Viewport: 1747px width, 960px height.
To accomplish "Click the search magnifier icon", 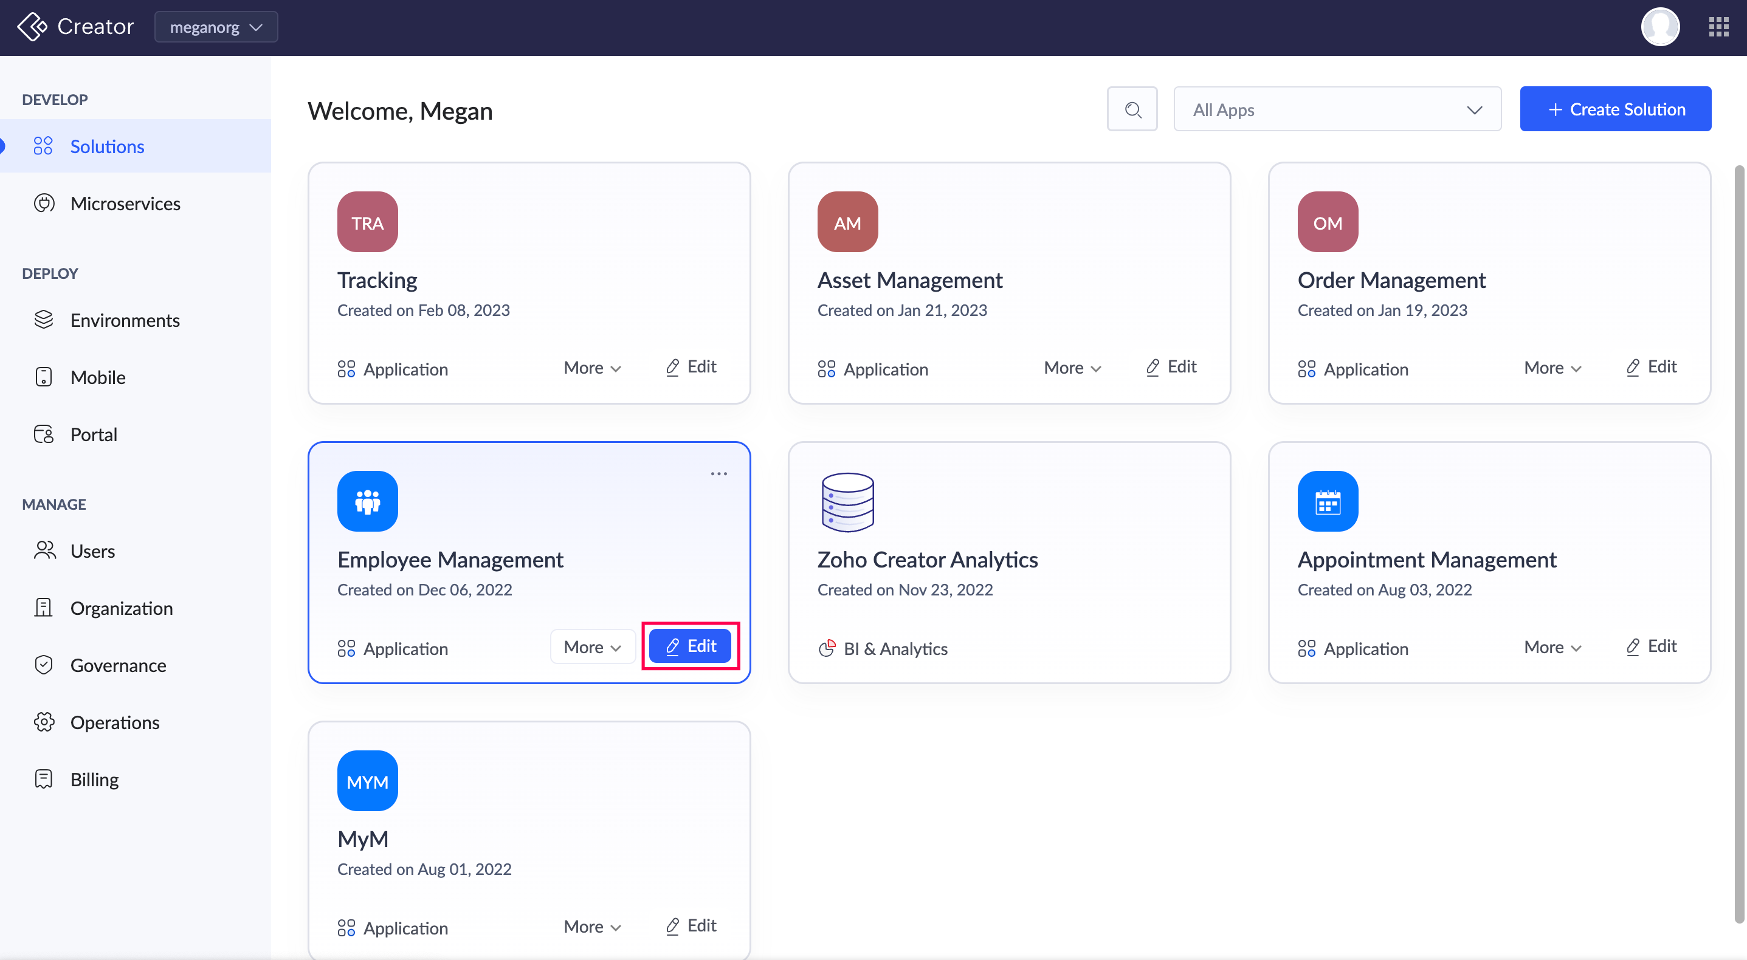I will pyautogui.click(x=1132, y=109).
